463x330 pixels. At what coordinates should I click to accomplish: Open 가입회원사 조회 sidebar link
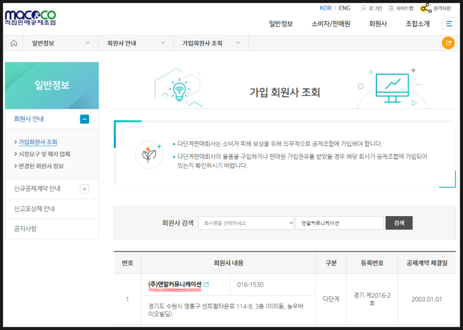point(38,142)
